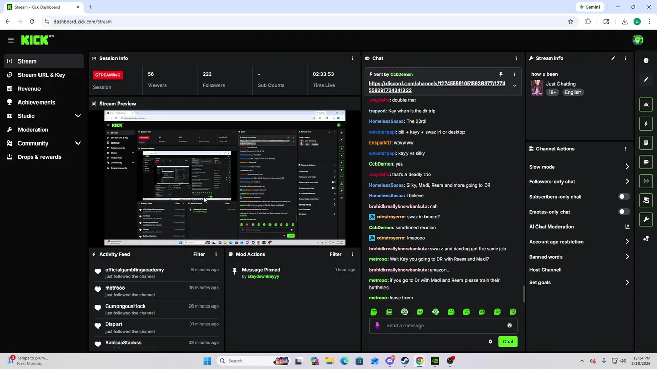
Task: Click the taskbar Search box
Action: [254, 361]
